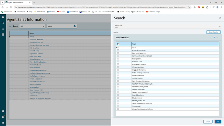224x126 pixels.
Task: Go back in the browser
Action: click(x=3, y=7)
